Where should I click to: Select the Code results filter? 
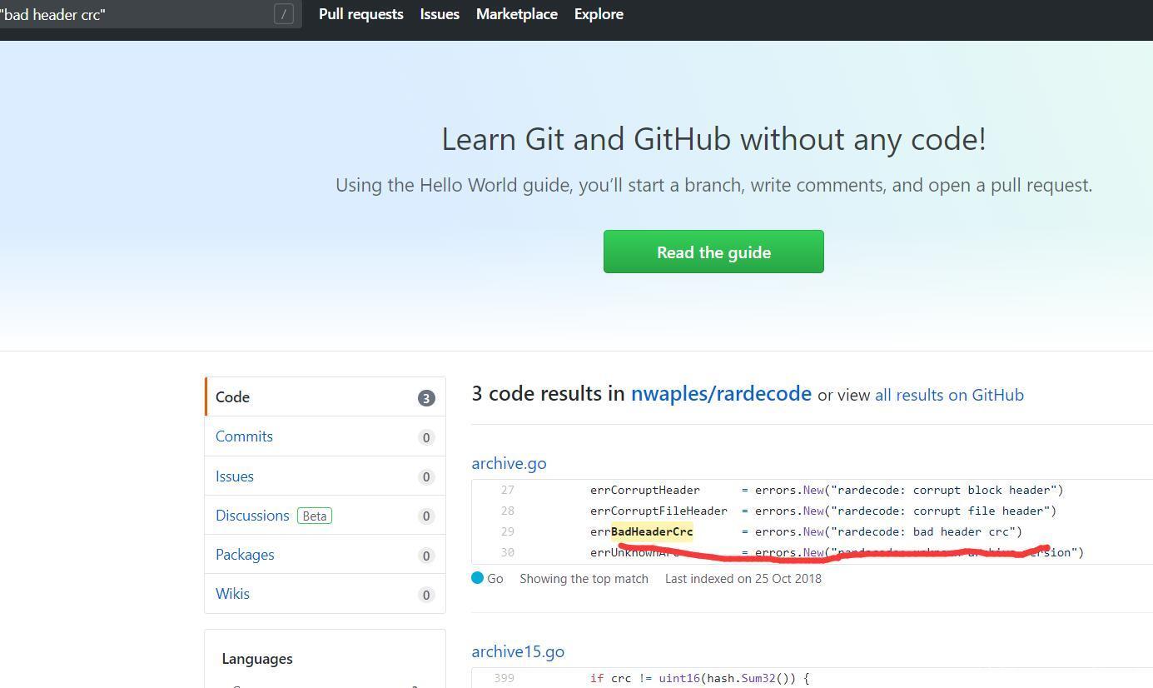click(x=232, y=397)
